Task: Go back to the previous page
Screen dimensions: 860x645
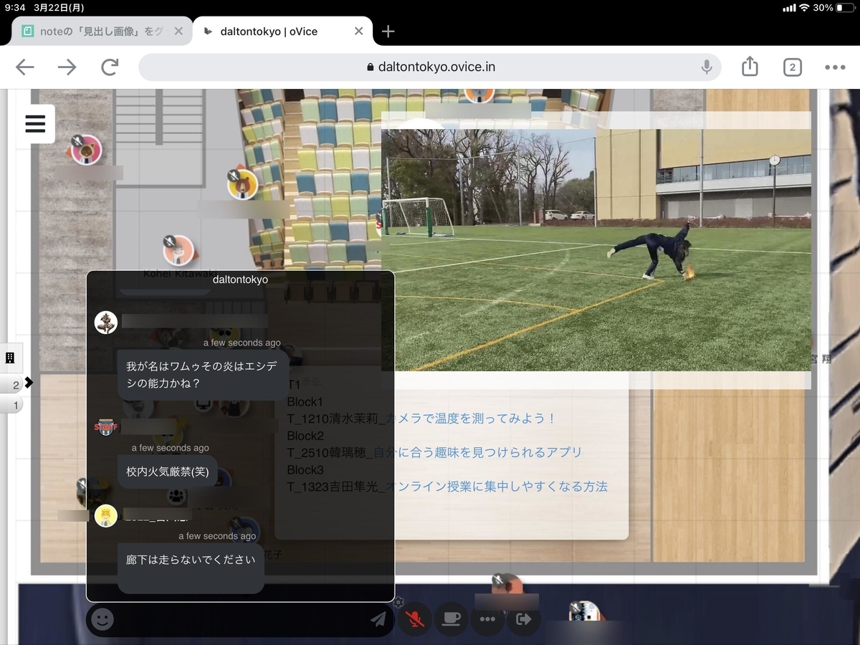Action: click(x=25, y=67)
